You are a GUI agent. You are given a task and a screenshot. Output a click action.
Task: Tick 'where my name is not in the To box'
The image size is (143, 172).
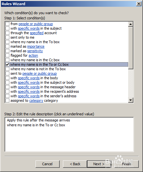(x=7, y=69)
